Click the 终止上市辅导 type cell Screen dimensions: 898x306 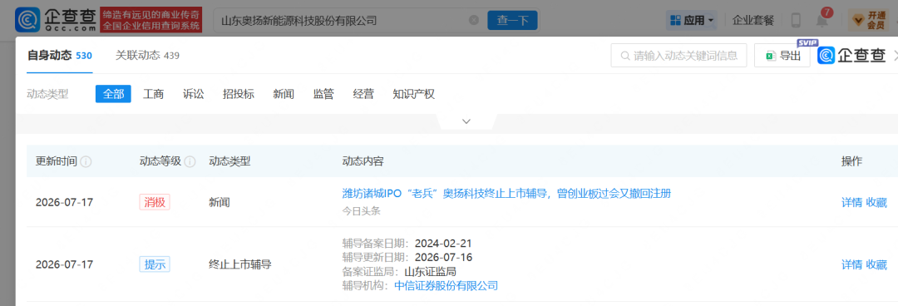coord(240,264)
